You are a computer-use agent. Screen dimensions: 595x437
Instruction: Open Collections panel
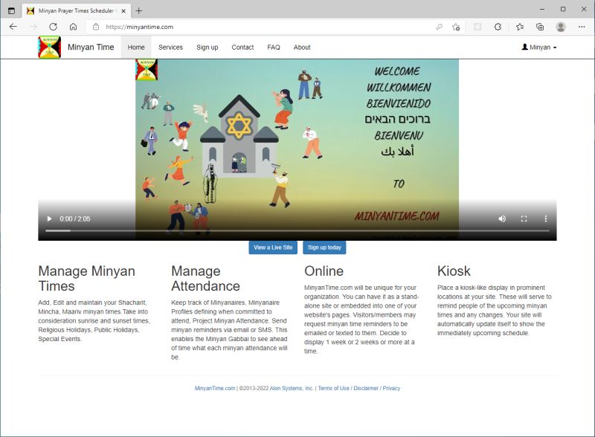point(540,27)
